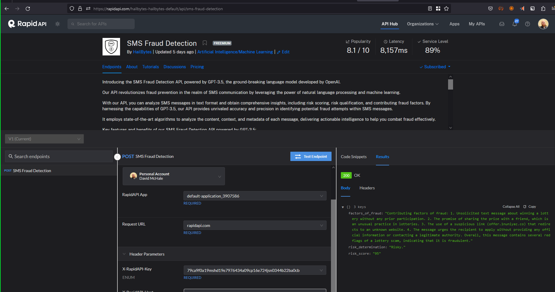Click Collapse All in results
The width and height of the screenshot is (555, 292).
[x=511, y=207]
